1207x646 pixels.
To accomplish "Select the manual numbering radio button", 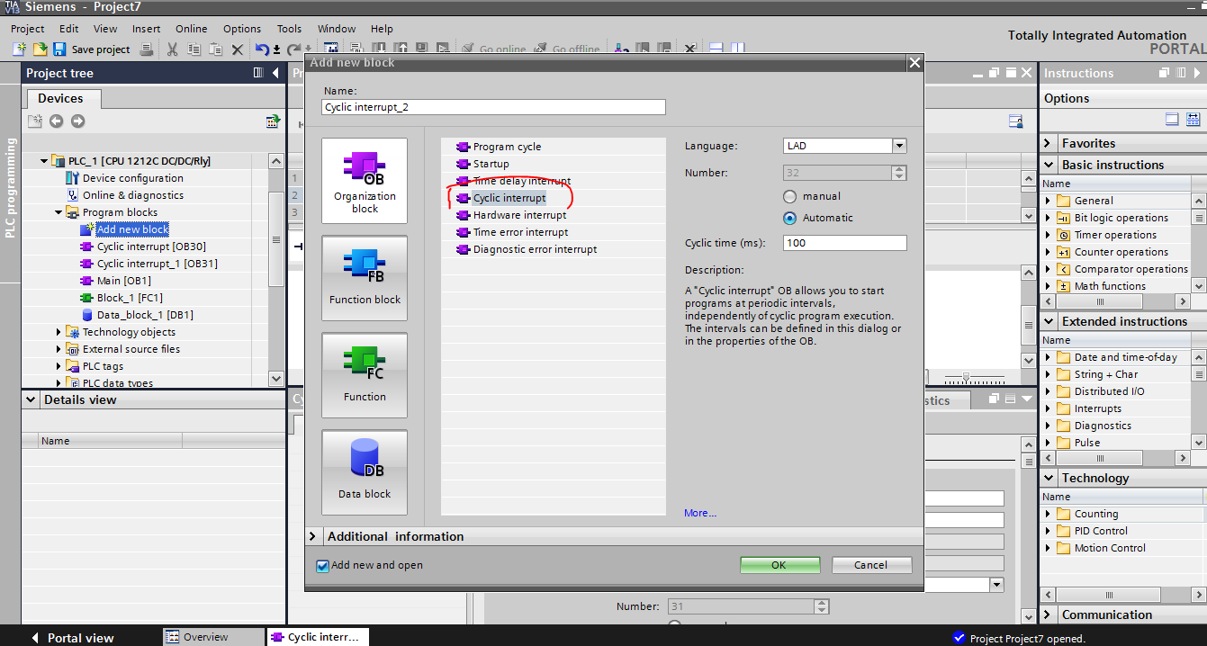I will pyautogui.click(x=790, y=196).
